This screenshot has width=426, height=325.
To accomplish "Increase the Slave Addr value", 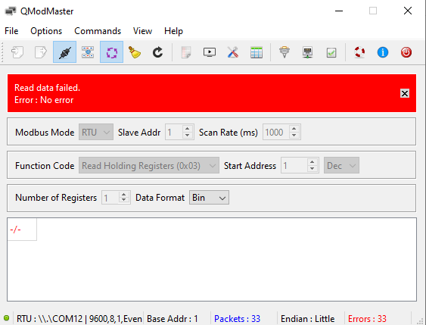I will [x=188, y=129].
